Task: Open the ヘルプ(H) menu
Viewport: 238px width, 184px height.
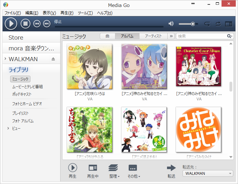Action: [x=105, y=13]
